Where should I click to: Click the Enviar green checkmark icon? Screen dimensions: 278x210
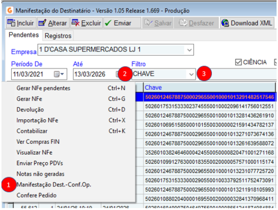[x=108, y=23]
